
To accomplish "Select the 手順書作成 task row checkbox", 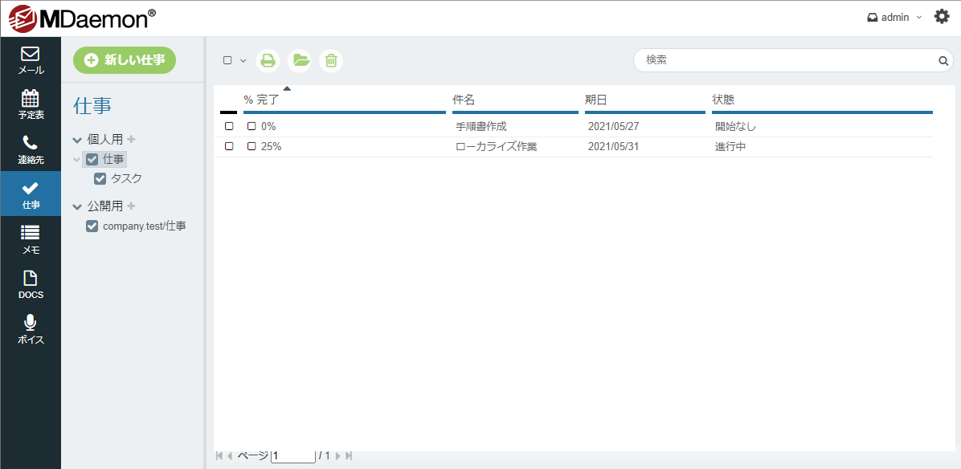I will tap(229, 126).
